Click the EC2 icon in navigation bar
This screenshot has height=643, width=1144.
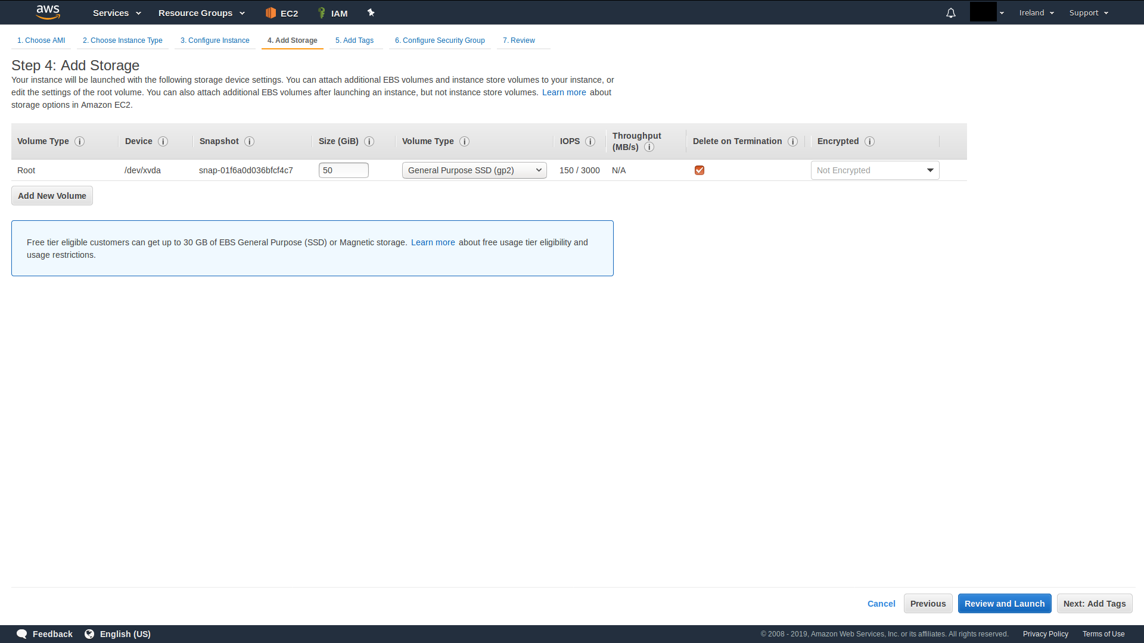tap(271, 13)
